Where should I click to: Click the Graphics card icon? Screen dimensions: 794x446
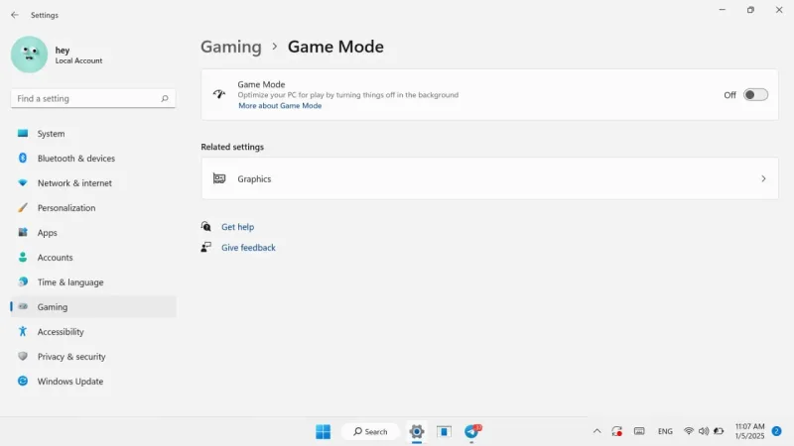(219, 178)
